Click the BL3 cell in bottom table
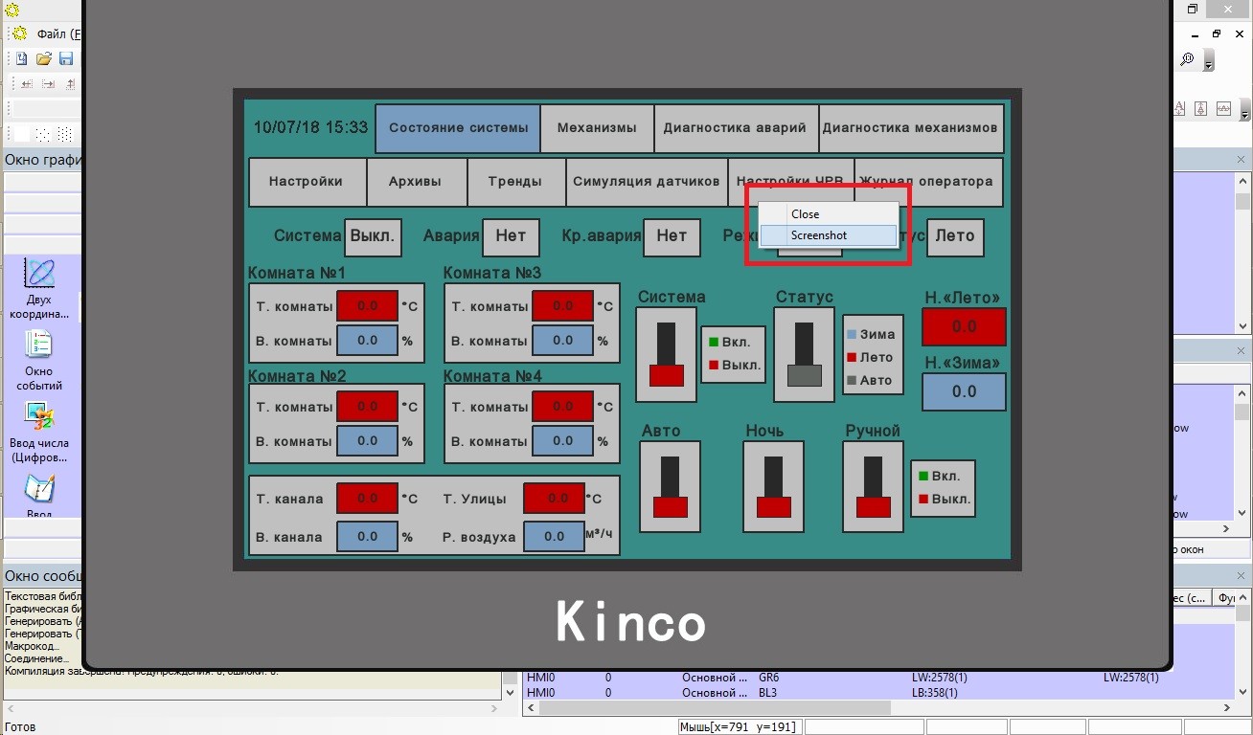Viewport: 1253px width, 735px height. (x=767, y=692)
